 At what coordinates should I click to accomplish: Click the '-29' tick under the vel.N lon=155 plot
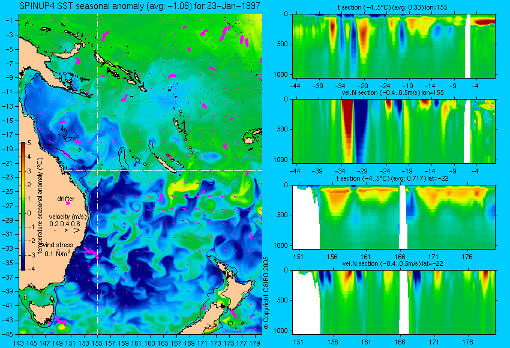pyautogui.click(x=362, y=171)
